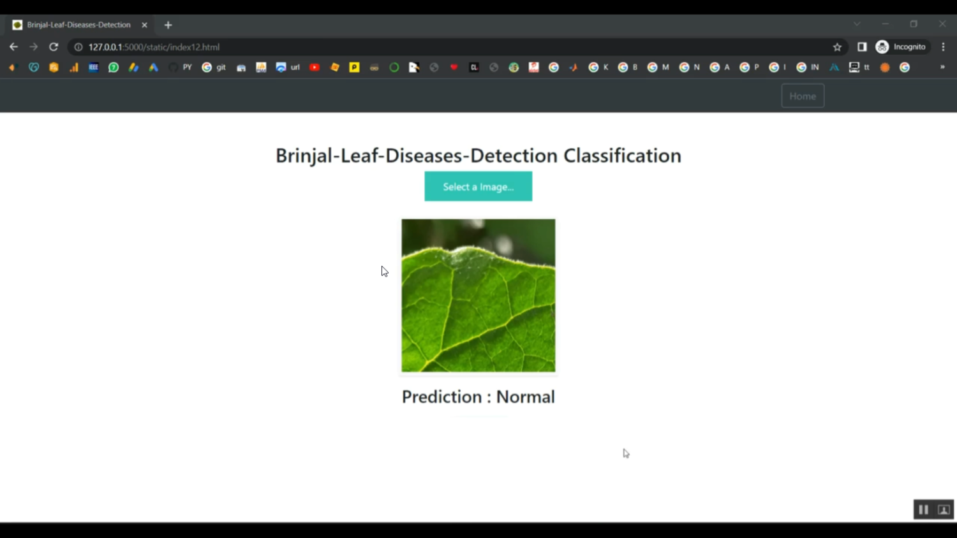Open the tab search dropdown arrow

coord(857,24)
